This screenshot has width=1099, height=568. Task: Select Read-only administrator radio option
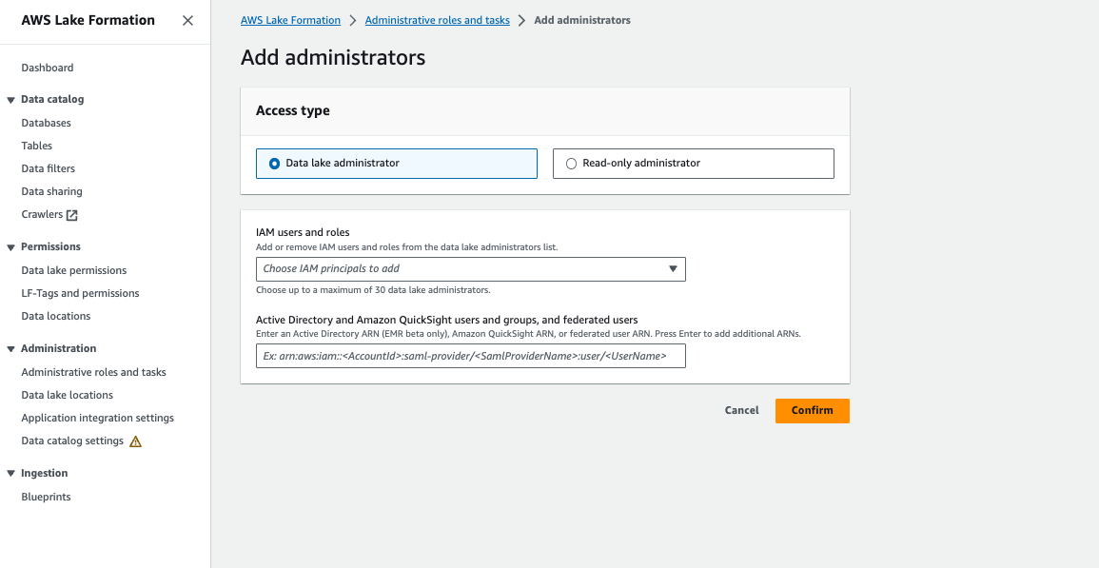(x=694, y=164)
